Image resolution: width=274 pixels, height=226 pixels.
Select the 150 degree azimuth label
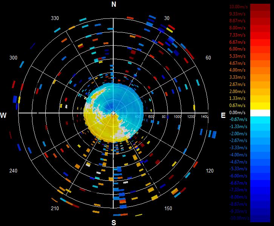tap(168, 208)
